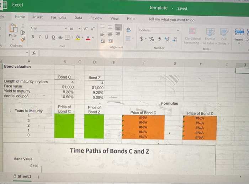Click the Percent Style icon

(x=152, y=39)
